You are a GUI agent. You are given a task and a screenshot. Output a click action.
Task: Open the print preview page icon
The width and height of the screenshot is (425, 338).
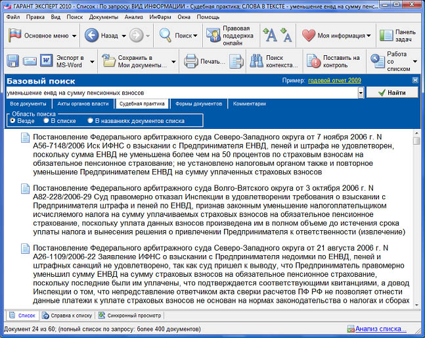pos(236,62)
